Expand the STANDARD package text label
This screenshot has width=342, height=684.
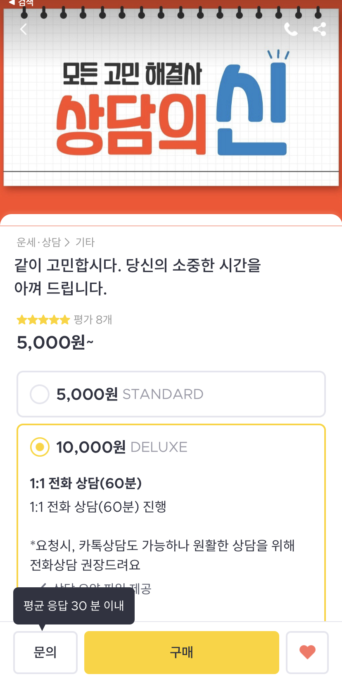163,394
